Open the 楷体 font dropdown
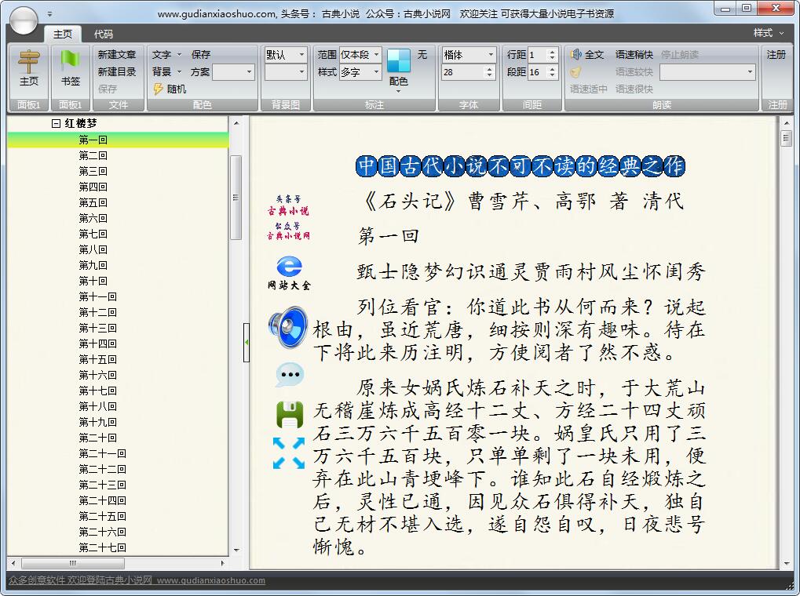Viewport: 800px width, 596px height. (x=491, y=55)
